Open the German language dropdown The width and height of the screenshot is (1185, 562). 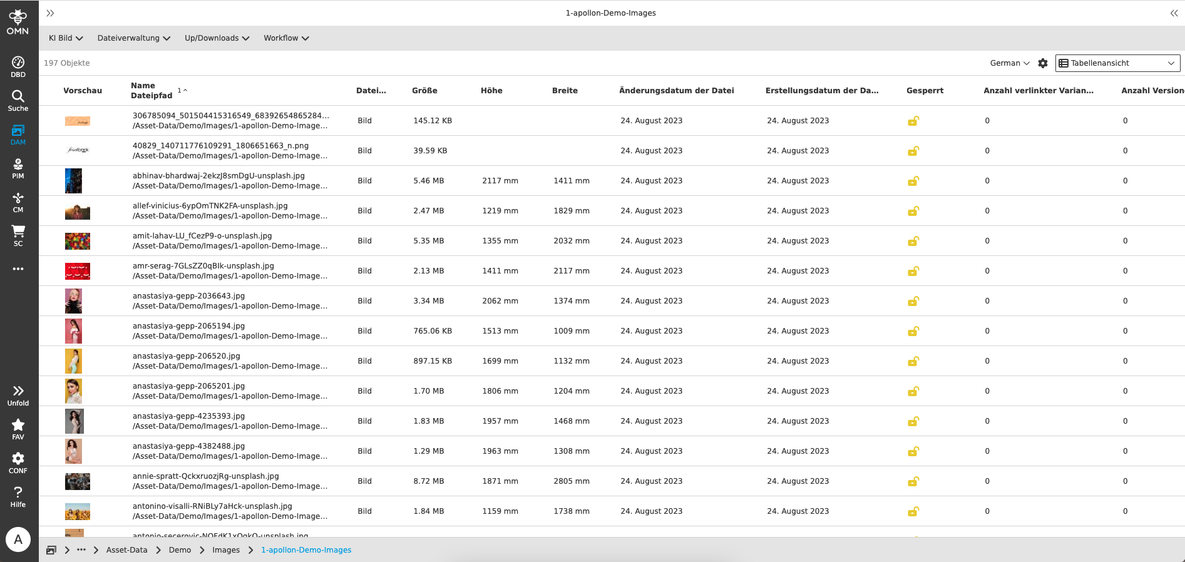(x=1010, y=63)
